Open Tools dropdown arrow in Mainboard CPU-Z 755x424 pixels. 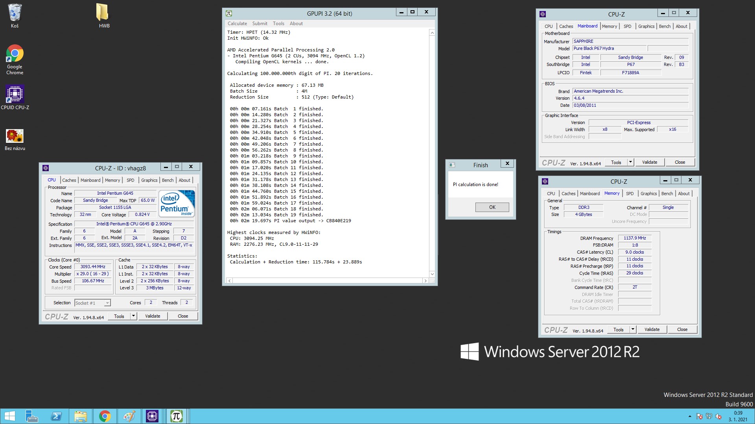(x=630, y=162)
